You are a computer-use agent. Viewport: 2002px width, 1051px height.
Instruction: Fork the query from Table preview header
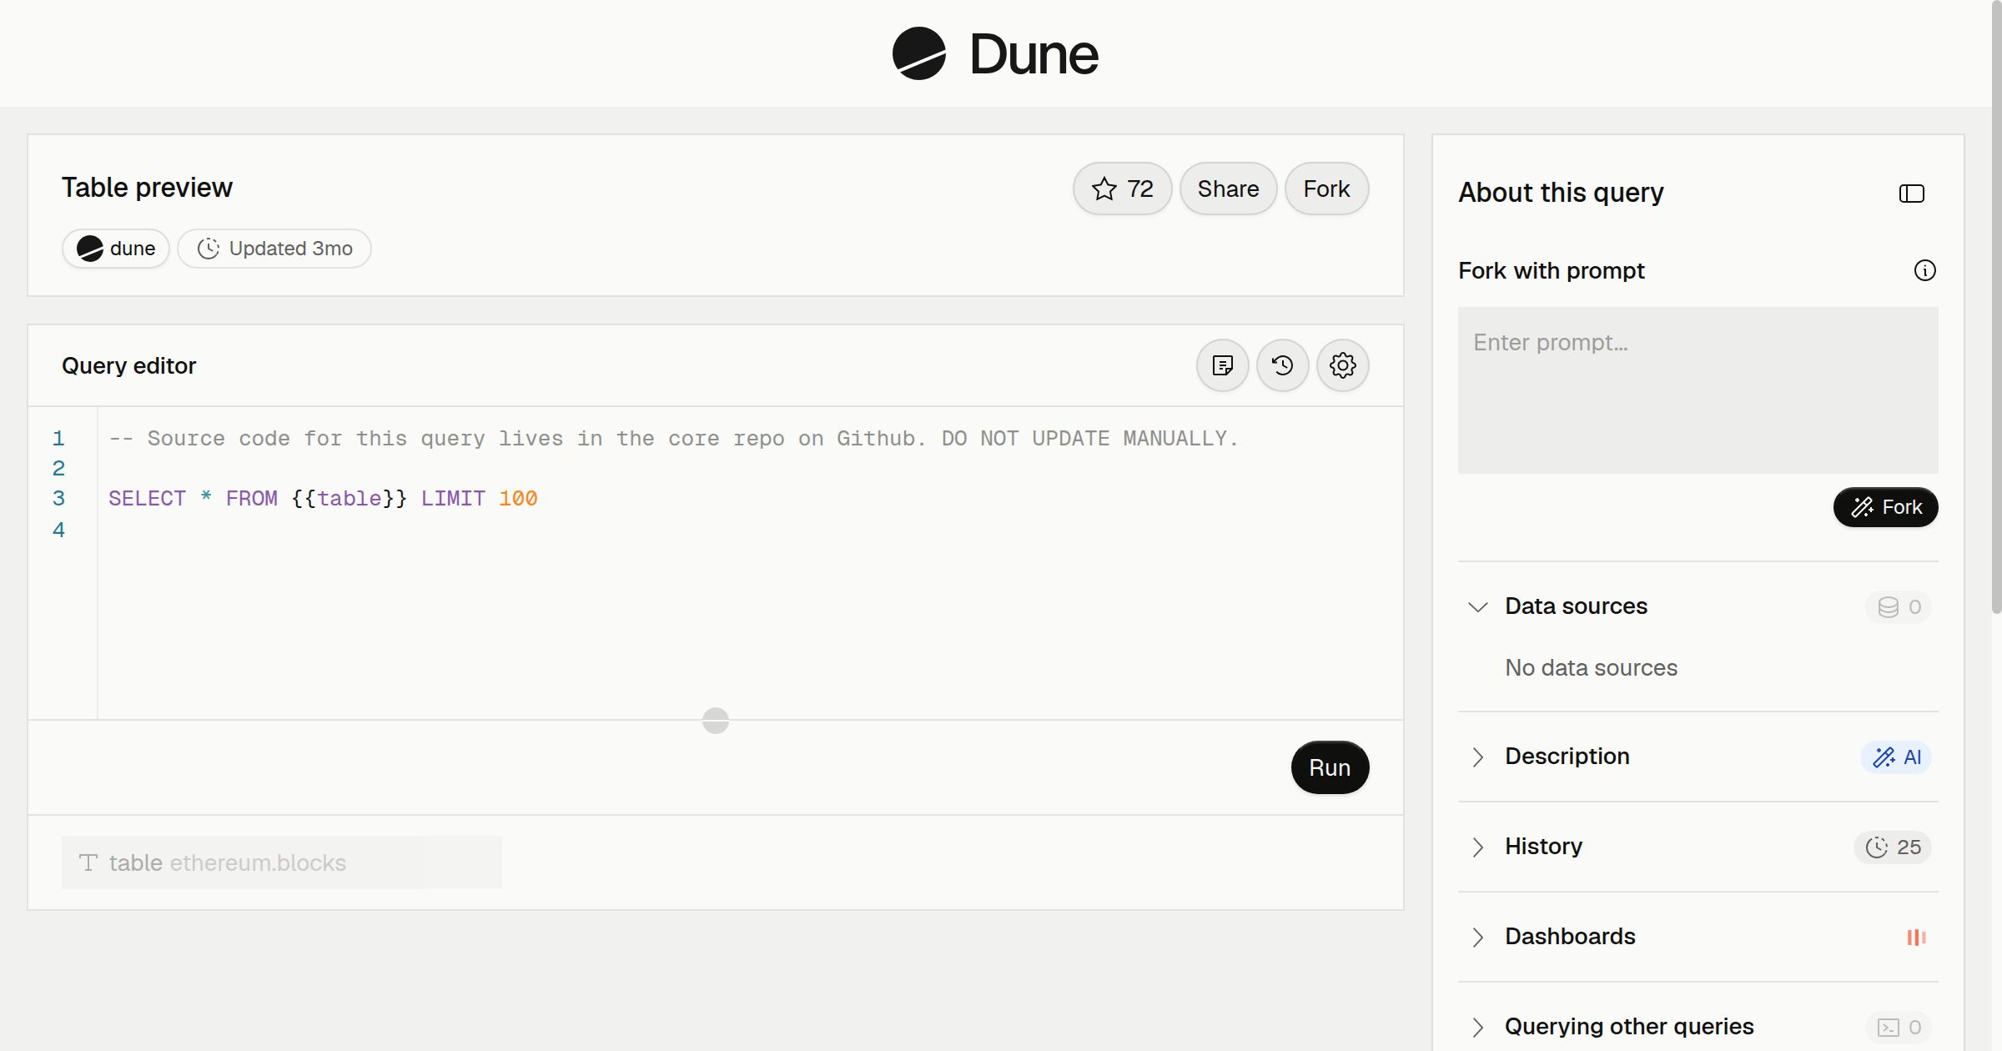[x=1326, y=189]
